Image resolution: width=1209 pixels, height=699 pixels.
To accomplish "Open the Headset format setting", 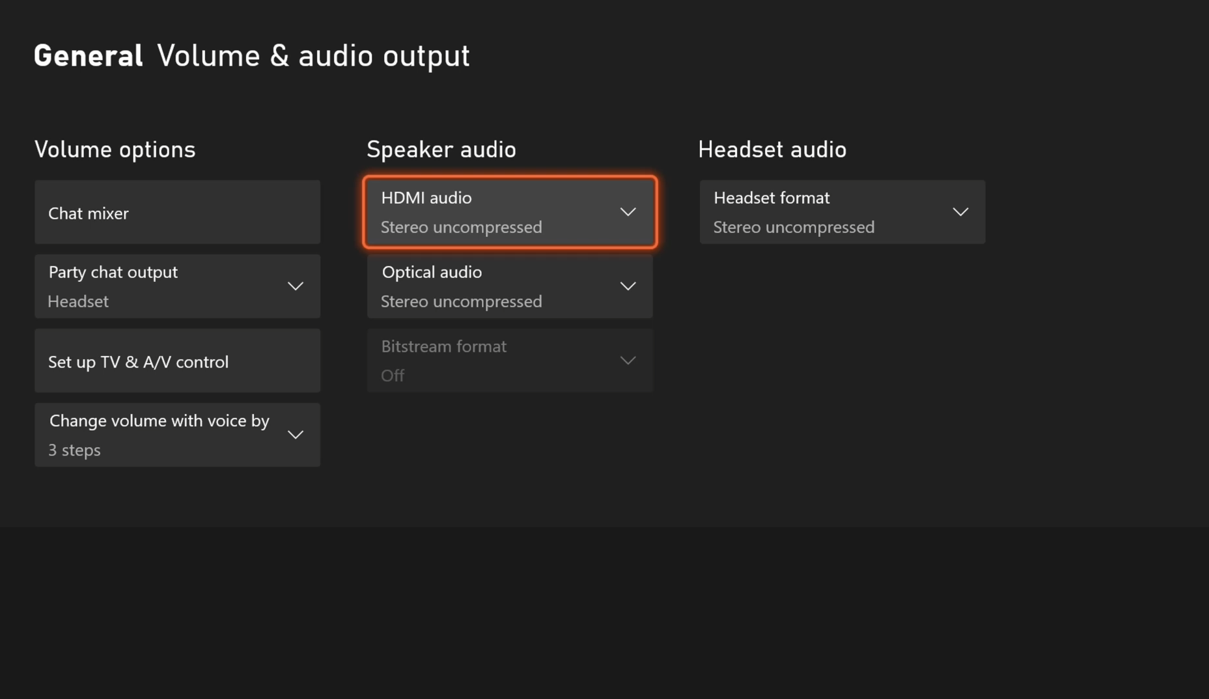I will click(x=842, y=212).
